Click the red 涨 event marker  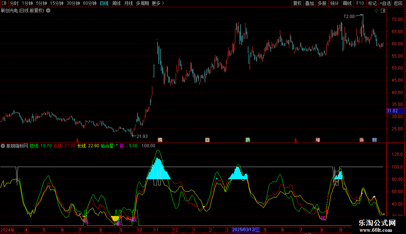(361, 140)
